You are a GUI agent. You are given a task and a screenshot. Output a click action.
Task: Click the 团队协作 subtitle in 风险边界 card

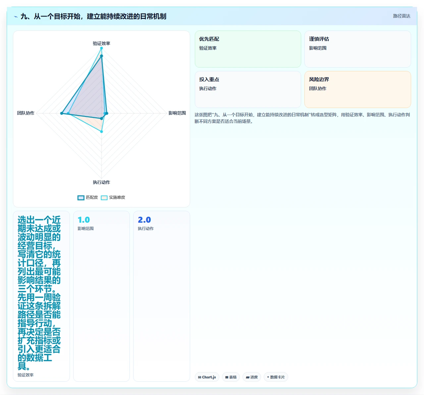318,88
